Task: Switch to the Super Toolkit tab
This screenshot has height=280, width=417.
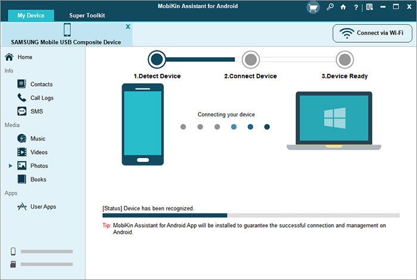Action: click(x=87, y=15)
